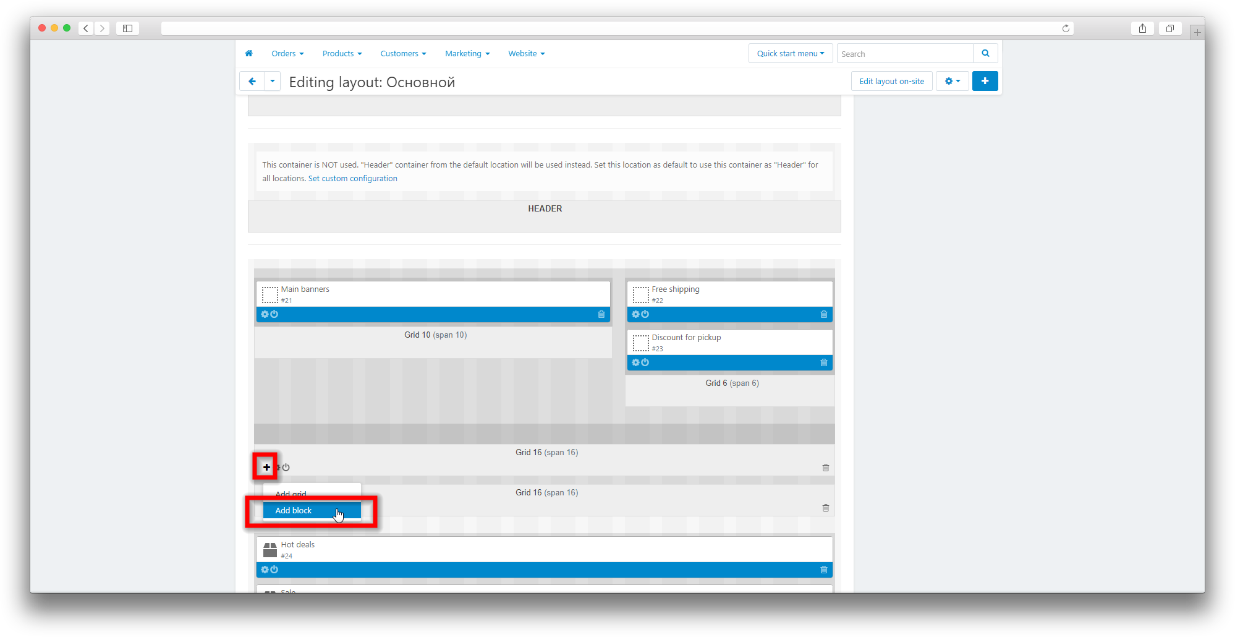Click the search magnifier button
Image resolution: width=1235 pixels, height=637 pixels.
[x=985, y=54]
